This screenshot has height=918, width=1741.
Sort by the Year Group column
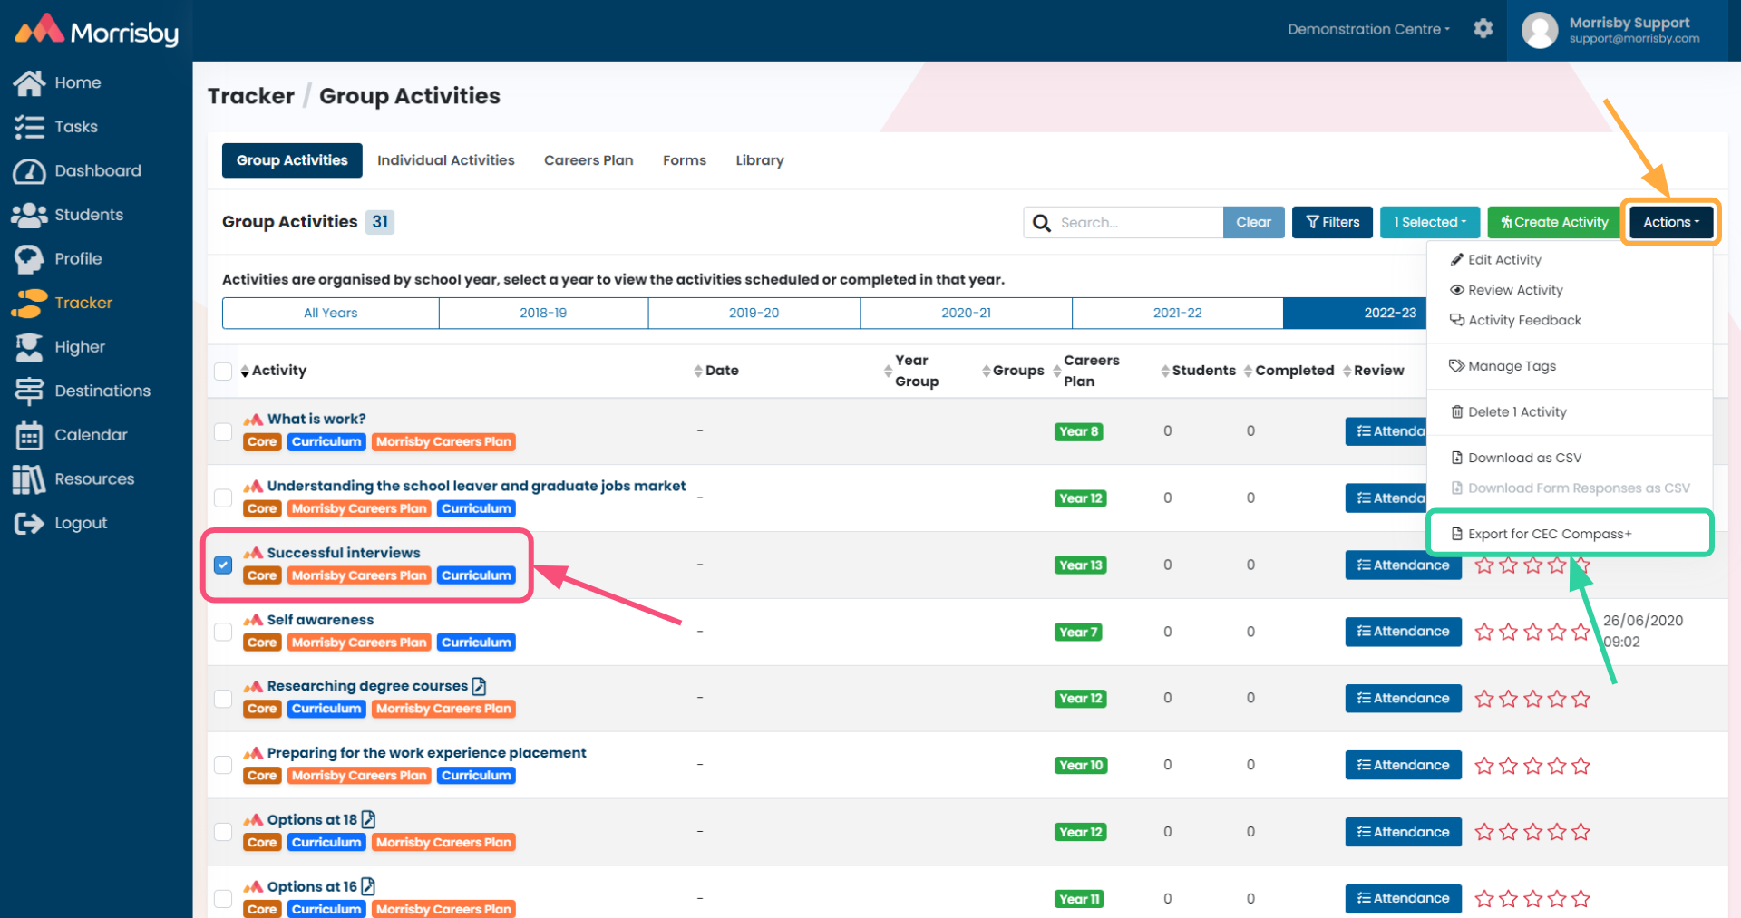(x=910, y=371)
